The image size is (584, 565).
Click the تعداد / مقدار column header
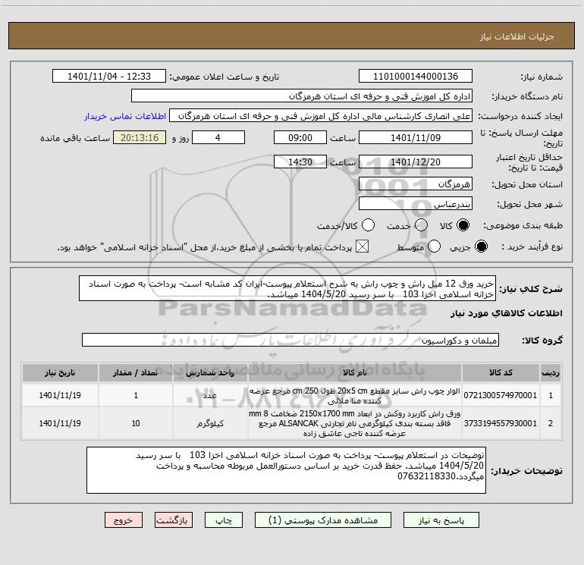(136, 372)
